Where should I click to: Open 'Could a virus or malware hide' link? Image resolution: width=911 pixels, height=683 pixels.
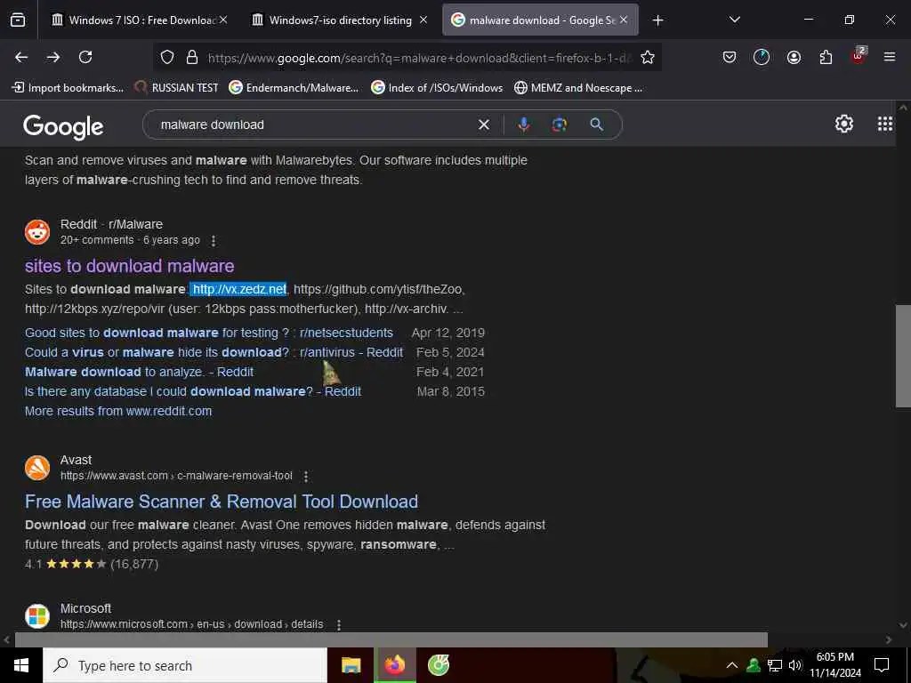(x=214, y=352)
